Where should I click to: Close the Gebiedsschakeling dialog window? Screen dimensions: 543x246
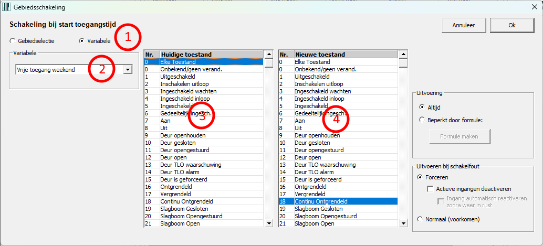pos(530,7)
